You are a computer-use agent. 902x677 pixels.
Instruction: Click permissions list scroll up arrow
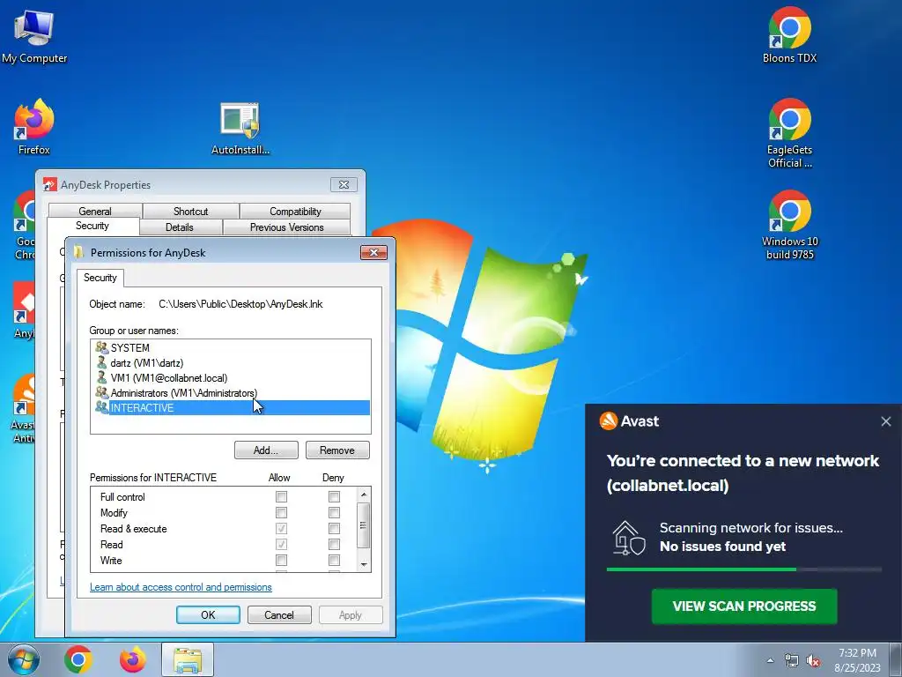[x=363, y=495]
